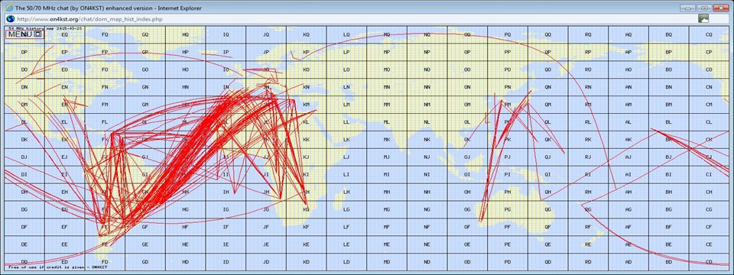Select the AD grid square at bottom
Viewport: 734px width, 275px height.
(x=628, y=261)
